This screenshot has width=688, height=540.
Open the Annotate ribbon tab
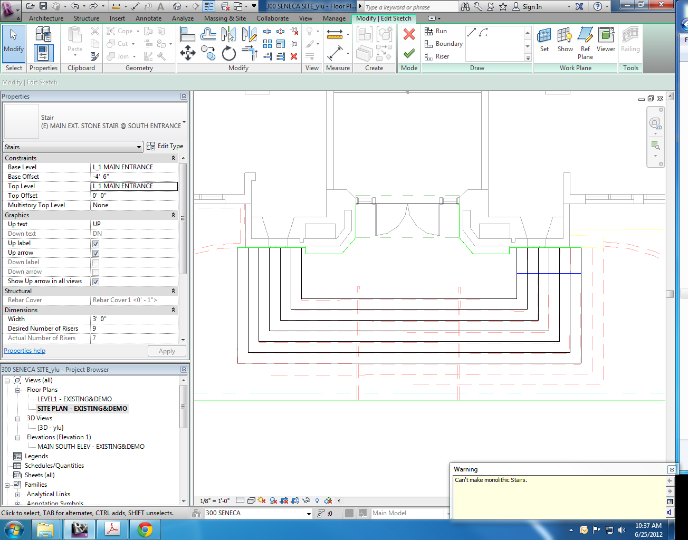point(148,18)
